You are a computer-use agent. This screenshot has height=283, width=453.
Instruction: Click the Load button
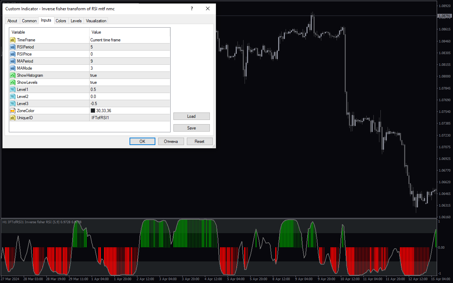[x=191, y=116]
